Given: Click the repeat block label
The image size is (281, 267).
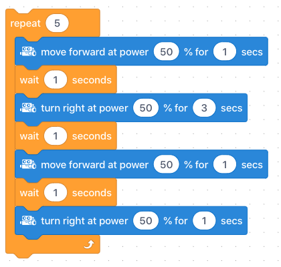Looking at the screenshot, I should (x=25, y=23).
